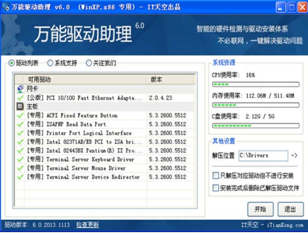Image resolution: width=308 pixels, height=233 pixels.
Task: Click the C:\Drivers extraction path field
Action: (x=263, y=155)
